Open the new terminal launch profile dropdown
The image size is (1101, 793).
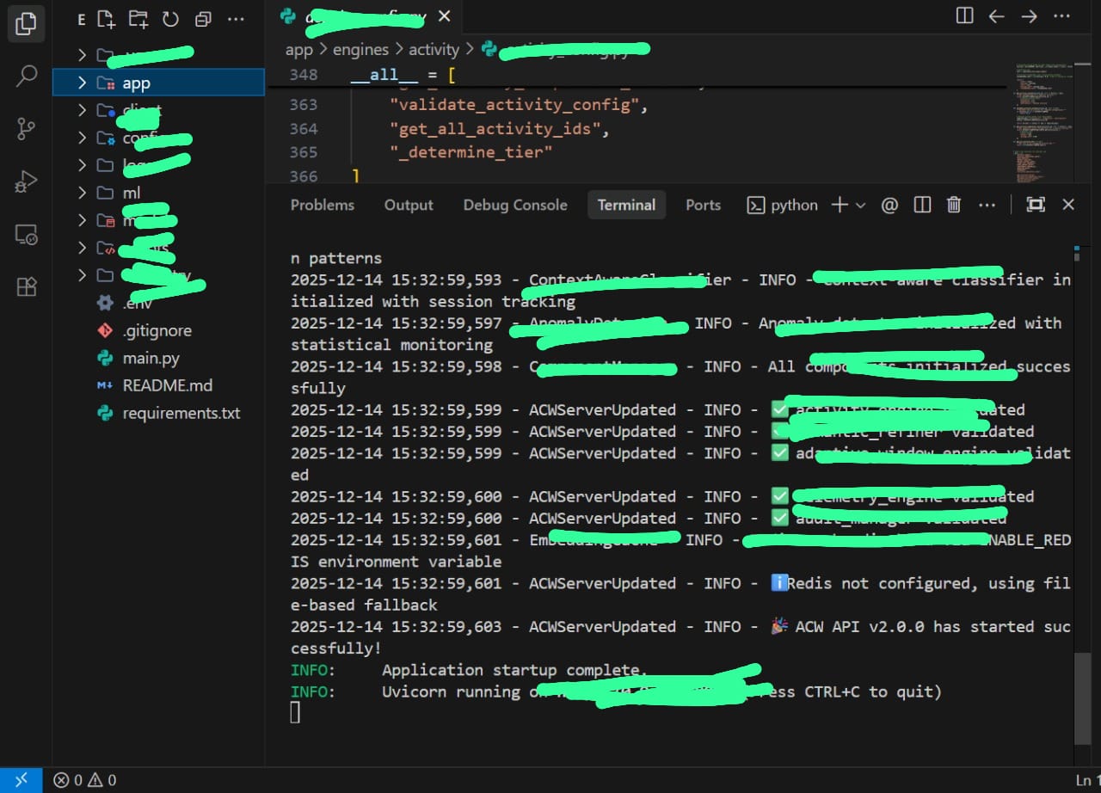[x=860, y=205]
